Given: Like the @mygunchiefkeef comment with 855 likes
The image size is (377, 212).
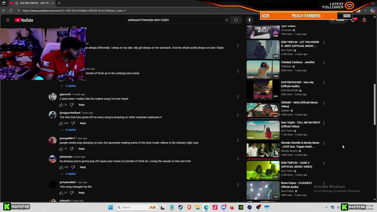Looking at the screenshot, I should point(61,123).
